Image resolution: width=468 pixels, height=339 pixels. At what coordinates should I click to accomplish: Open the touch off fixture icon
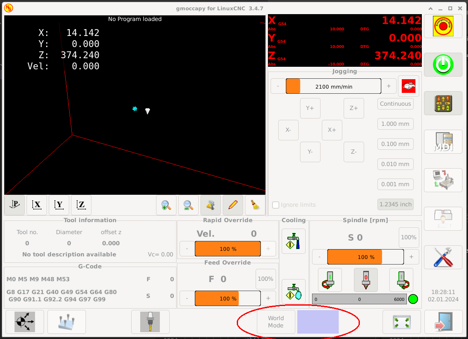click(x=67, y=321)
